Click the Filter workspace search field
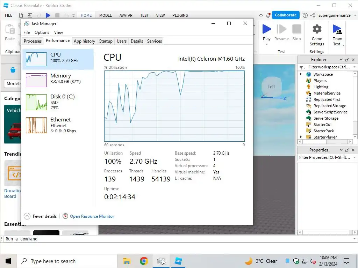358x268 pixels. coord(329,67)
